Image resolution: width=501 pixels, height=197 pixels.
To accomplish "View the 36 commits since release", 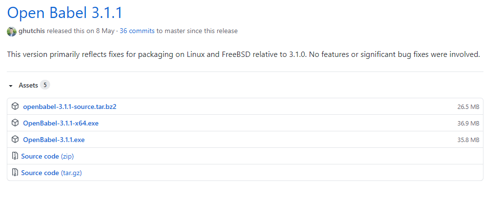I will 137,31.
